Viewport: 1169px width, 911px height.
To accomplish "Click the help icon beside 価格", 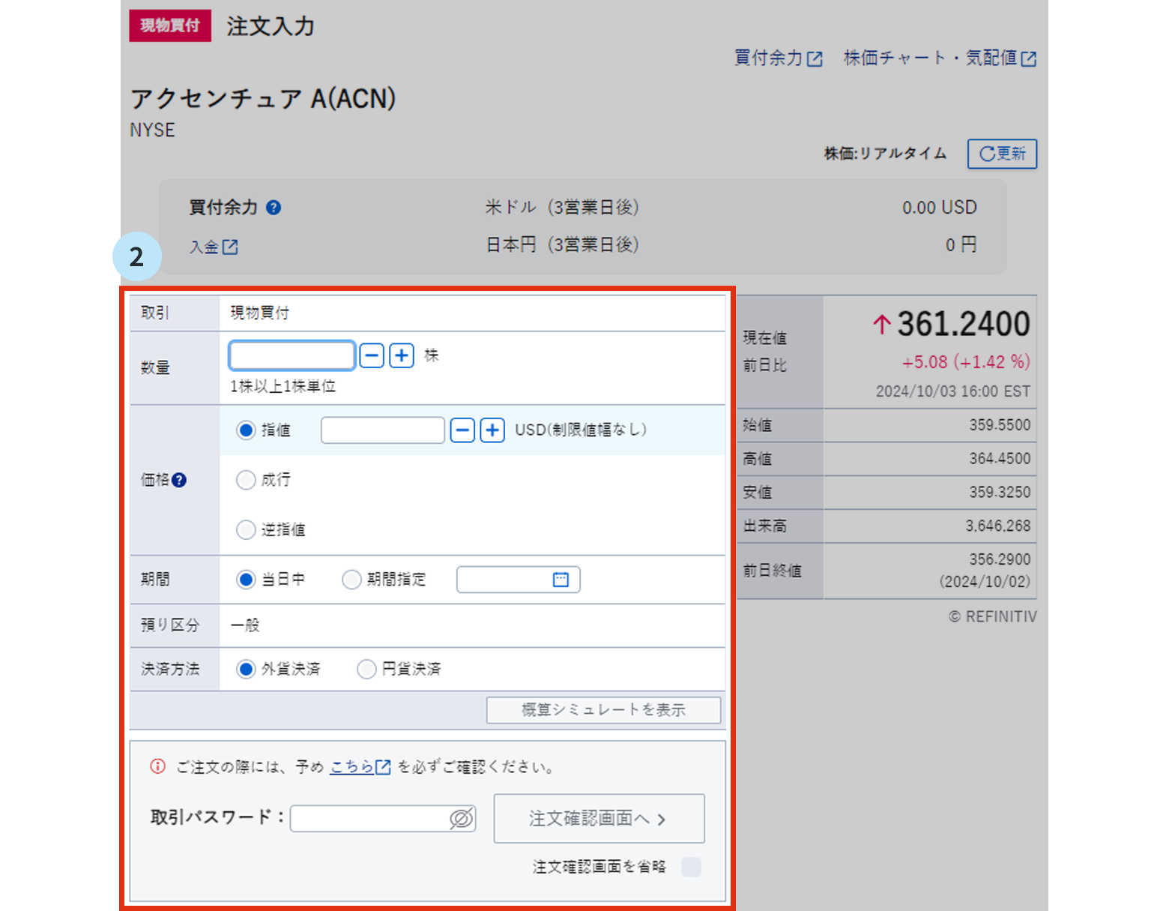I will (x=179, y=480).
